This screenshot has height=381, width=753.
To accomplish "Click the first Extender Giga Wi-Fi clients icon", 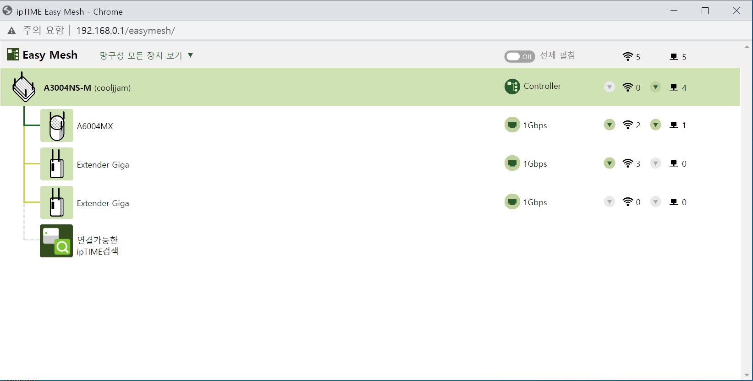I will pyautogui.click(x=627, y=163).
